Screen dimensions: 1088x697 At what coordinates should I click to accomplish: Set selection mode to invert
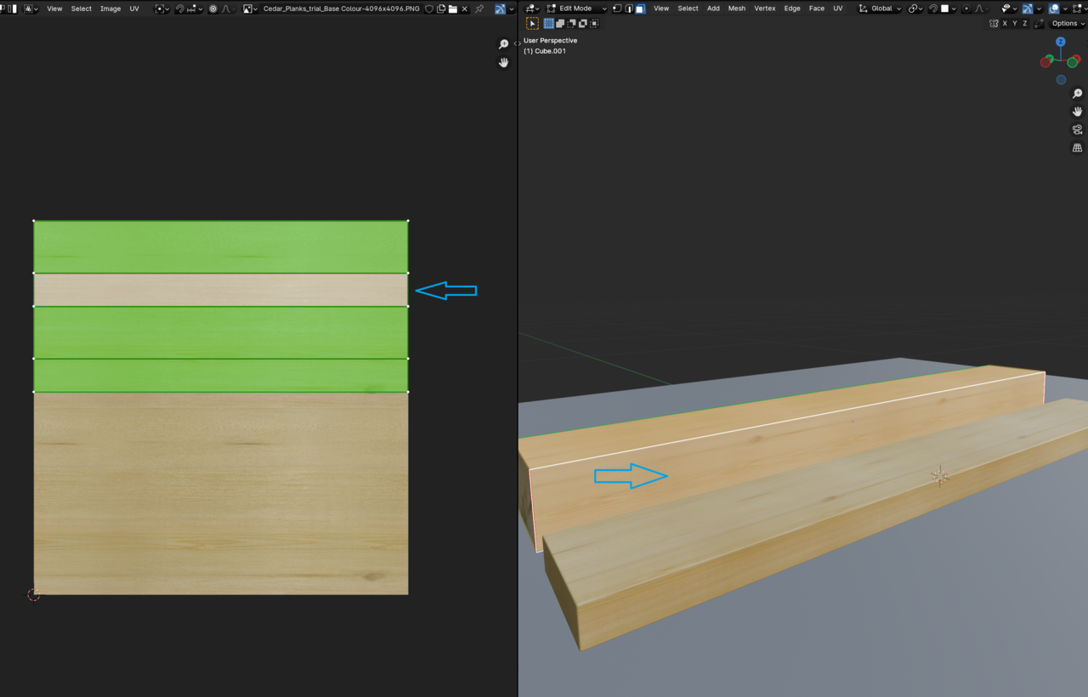582,24
